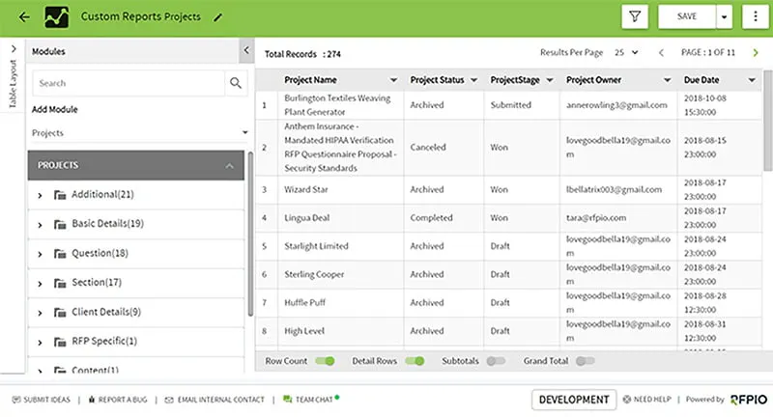Toggle the Row Count switch
The image size is (773, 417).
tap(325, 361)
